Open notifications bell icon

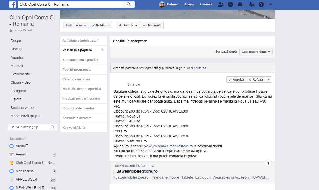click(x=240, y=4)
